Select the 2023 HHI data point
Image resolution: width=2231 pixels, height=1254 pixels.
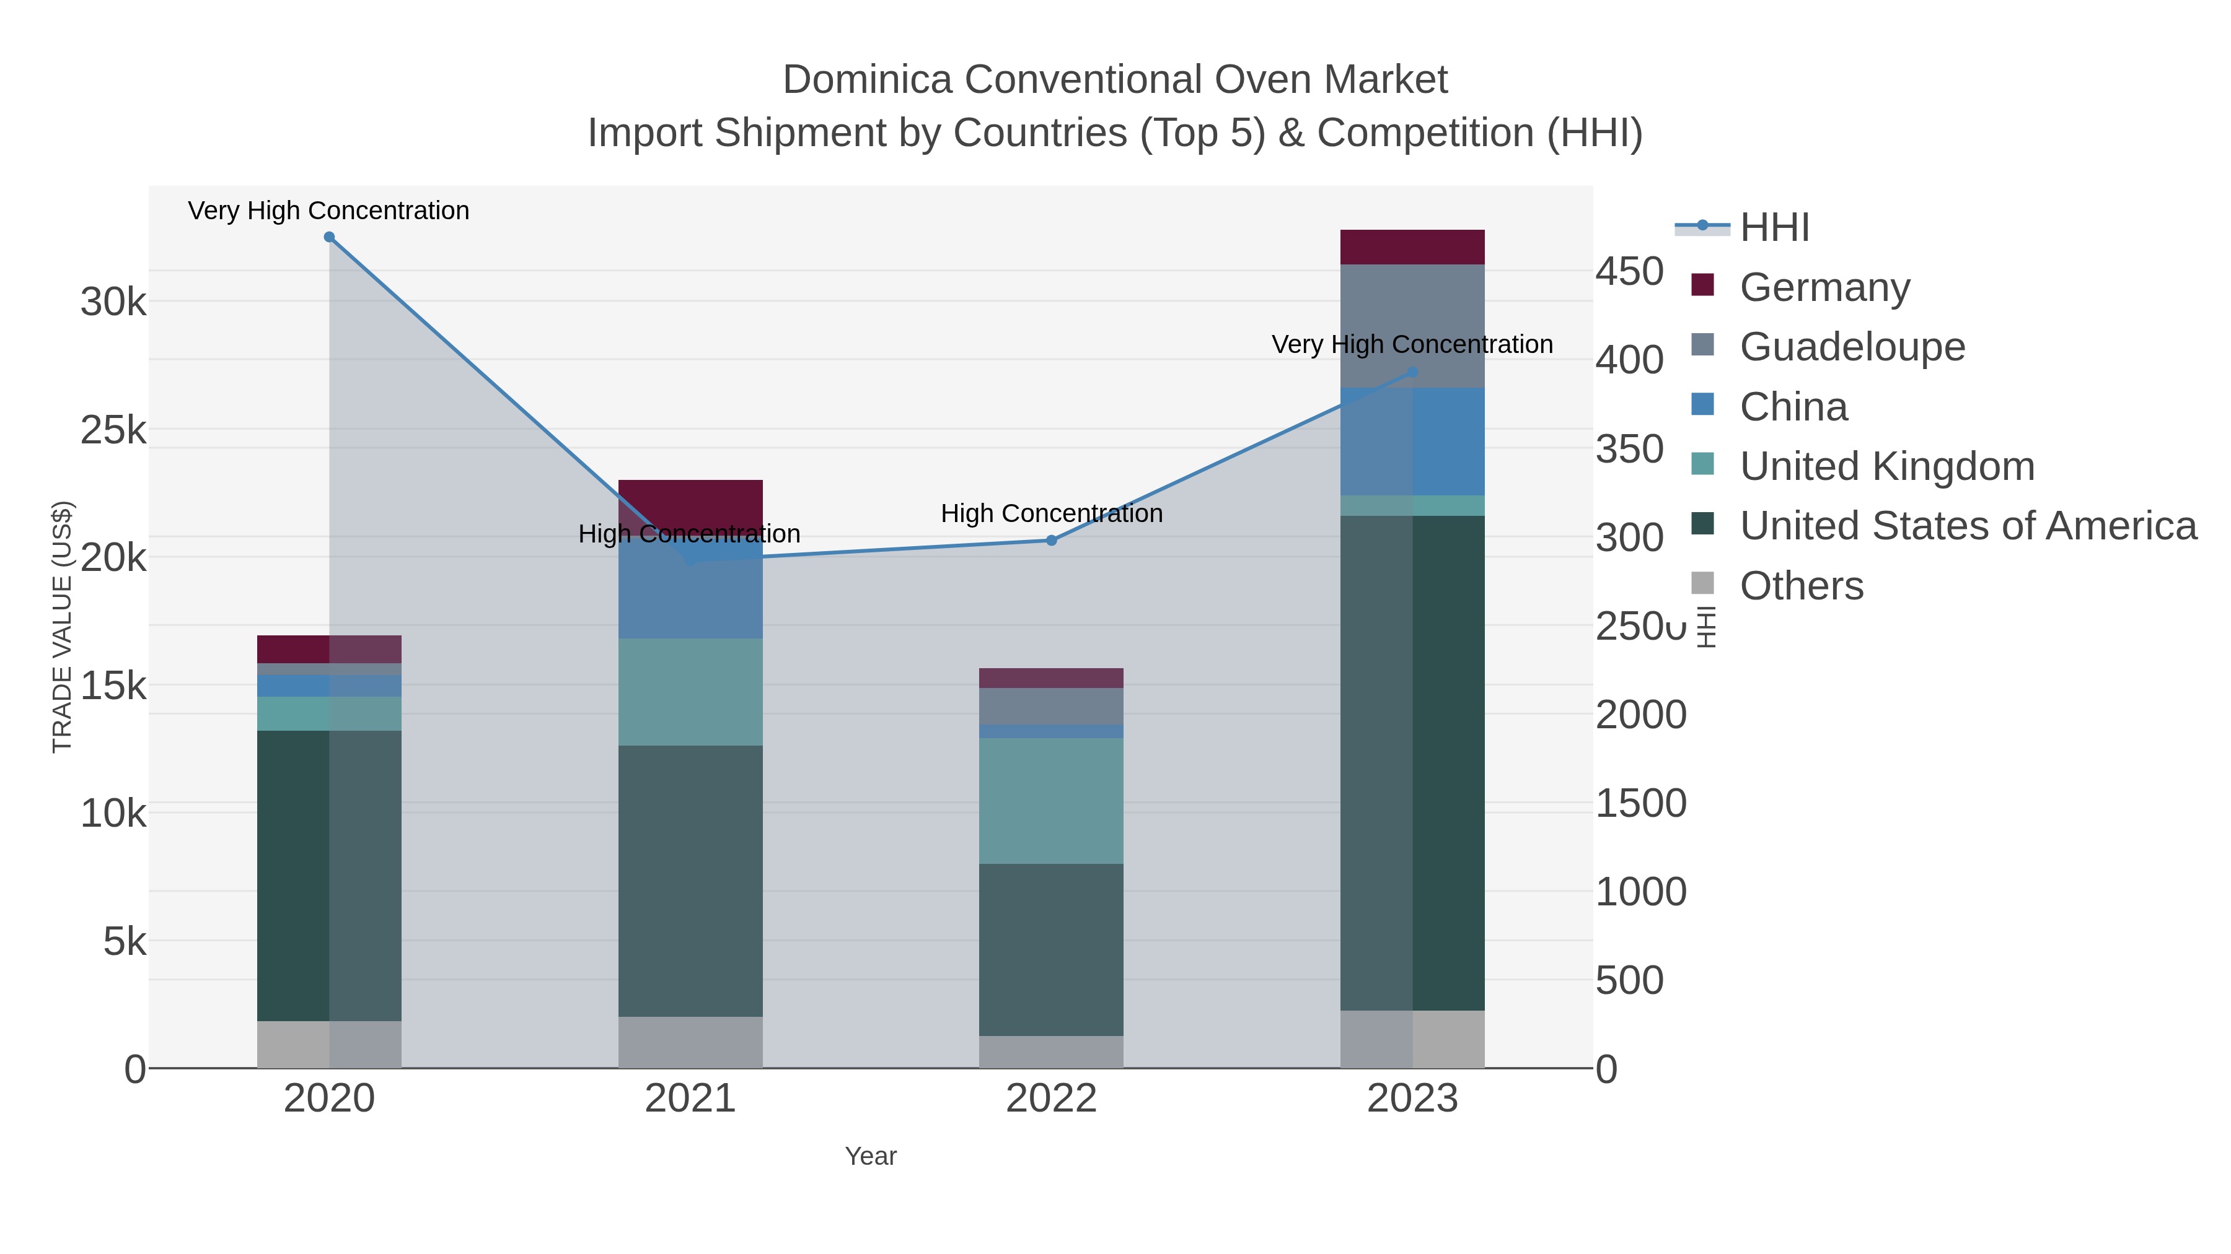[1412, 373]
